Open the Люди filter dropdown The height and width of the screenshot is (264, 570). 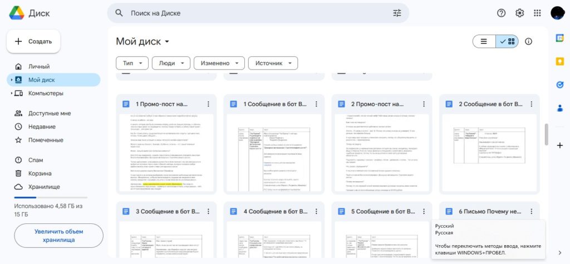[171, 63]
